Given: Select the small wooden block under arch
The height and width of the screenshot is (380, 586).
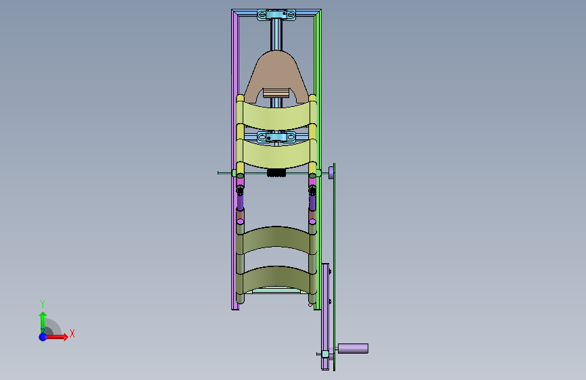Looking at the screenshot, I should tap(276, 93).
